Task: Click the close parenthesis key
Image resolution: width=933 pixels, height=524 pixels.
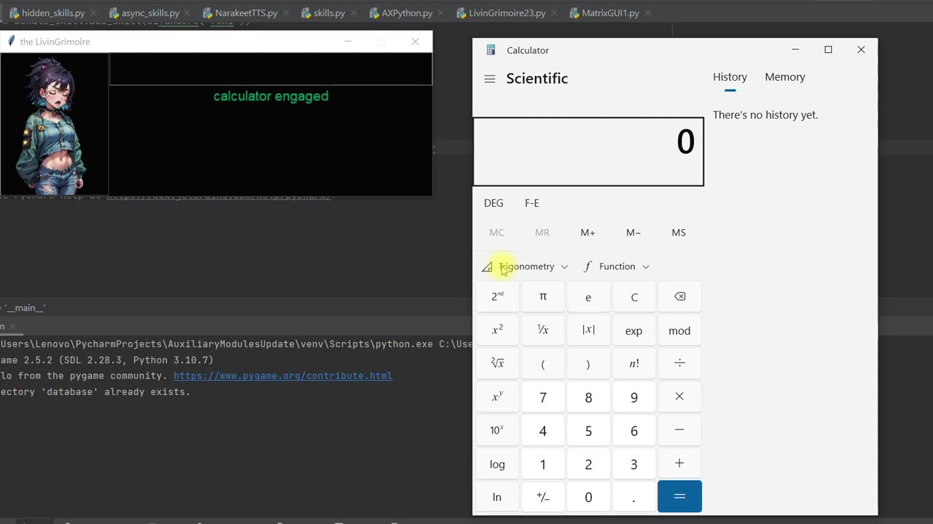Action: [588, 363]
